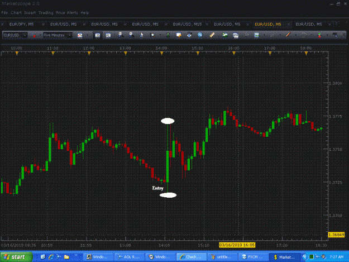349x262 pixels.
Task: Open the Price Alerts menu
Action: pos(67,13)
